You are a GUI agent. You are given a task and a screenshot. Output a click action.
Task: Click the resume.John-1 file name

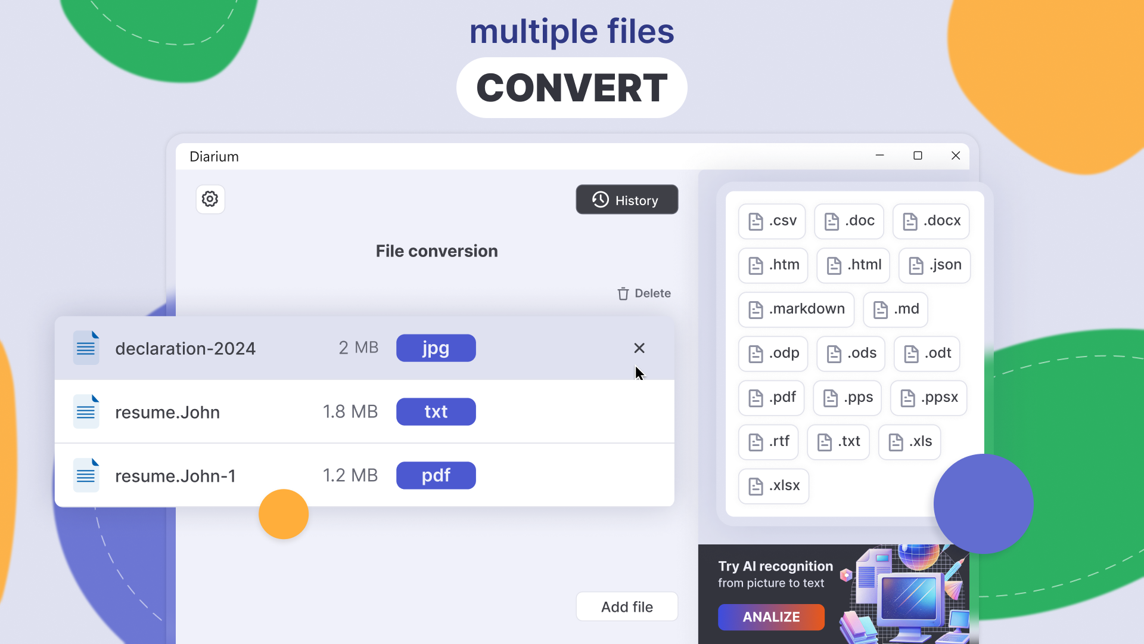click(176, 476)
